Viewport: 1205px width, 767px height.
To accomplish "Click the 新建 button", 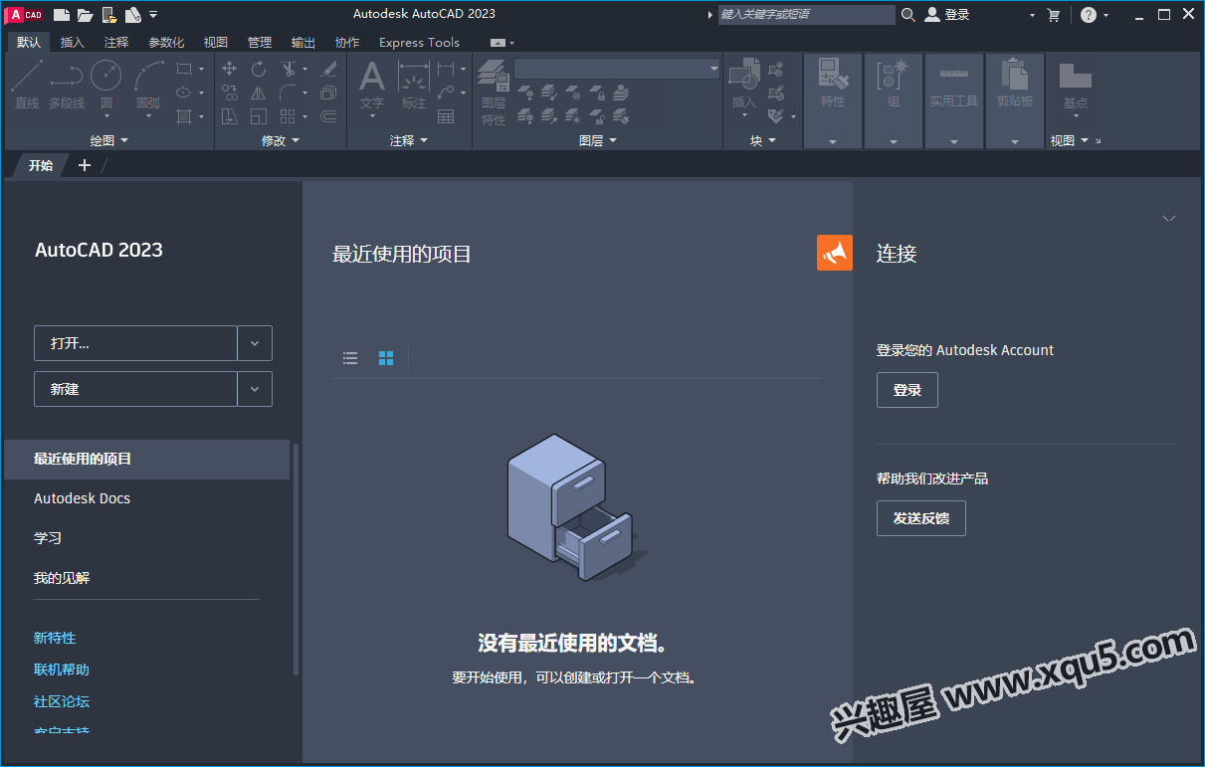I will [135, 389].
